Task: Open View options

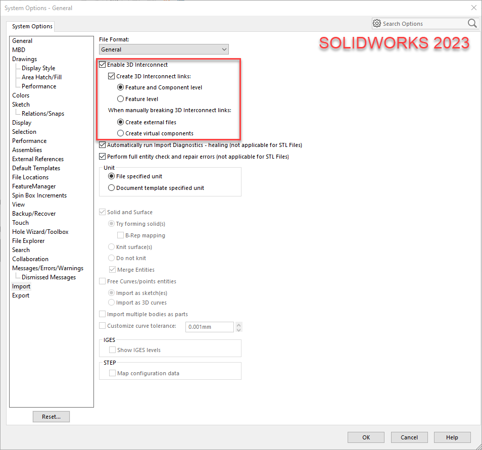Action: click(19, 205)
